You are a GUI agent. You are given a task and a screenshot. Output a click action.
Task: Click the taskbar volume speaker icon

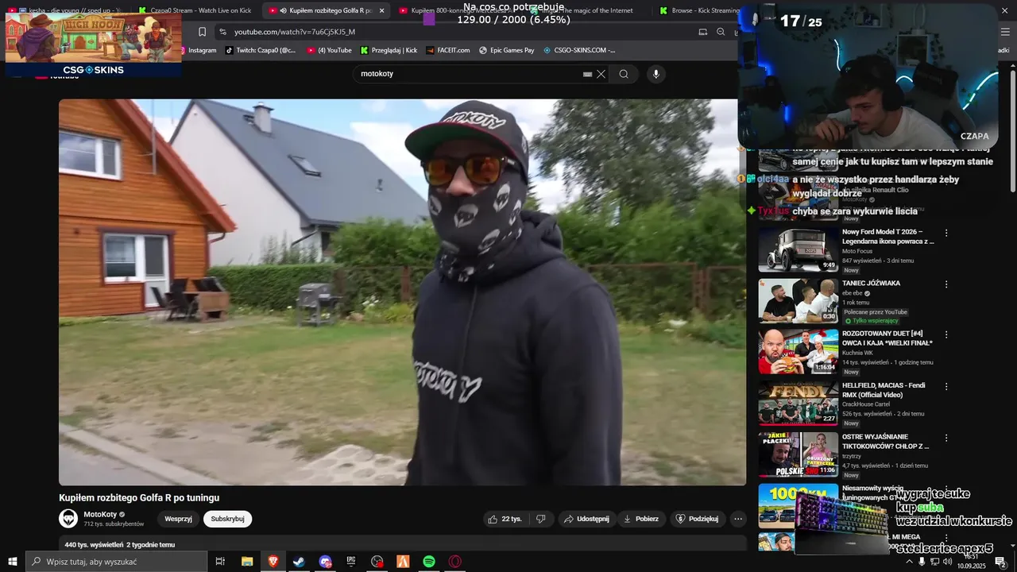tap(948, 562)
